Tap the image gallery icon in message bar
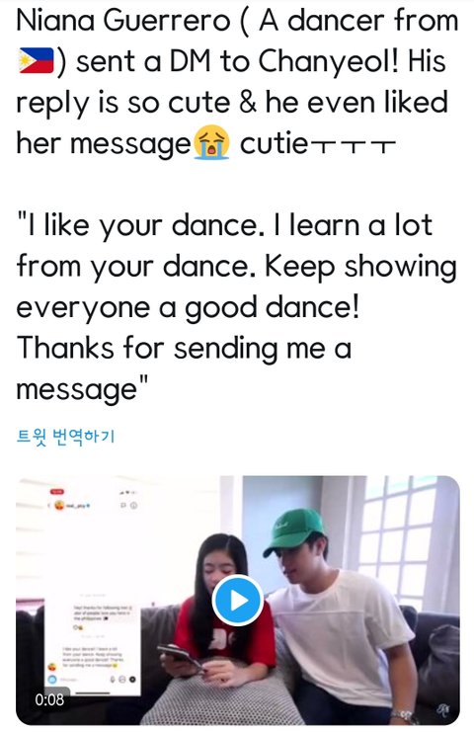 click(x=122, y=680)
